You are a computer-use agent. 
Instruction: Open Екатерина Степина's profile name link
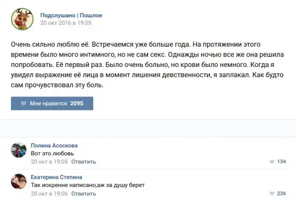(56, 177)
